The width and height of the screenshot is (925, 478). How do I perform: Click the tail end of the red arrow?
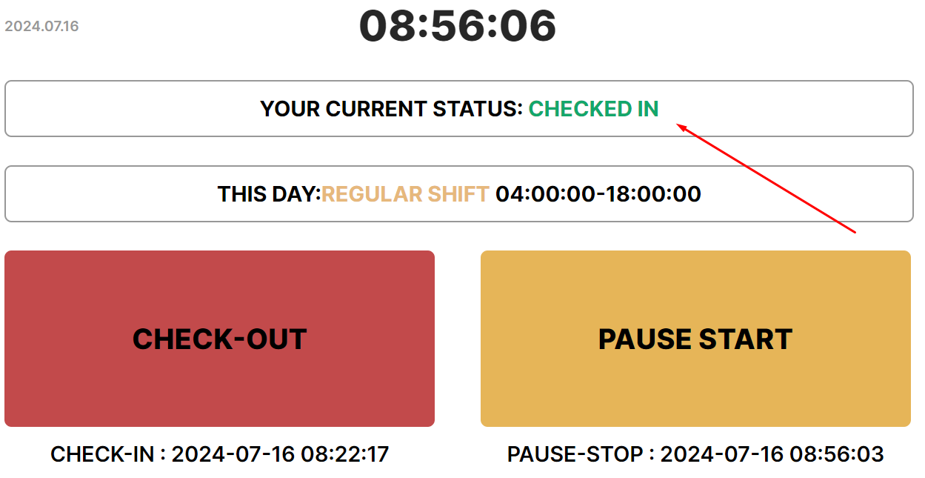854,232
